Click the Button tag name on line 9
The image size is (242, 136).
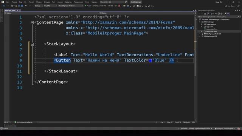click(x=63, y=60)
